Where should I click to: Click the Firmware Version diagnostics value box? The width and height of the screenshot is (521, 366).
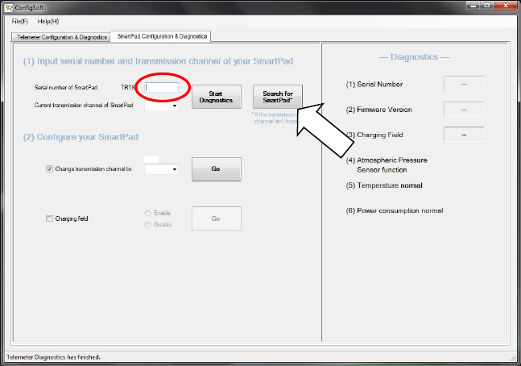[464, 109]
